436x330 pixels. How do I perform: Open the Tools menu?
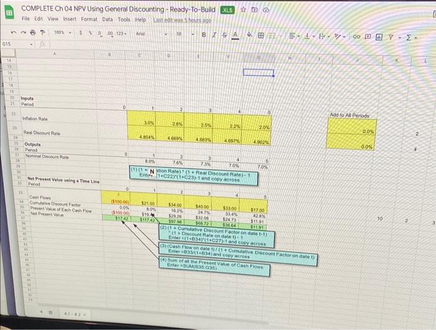point(124,19)
